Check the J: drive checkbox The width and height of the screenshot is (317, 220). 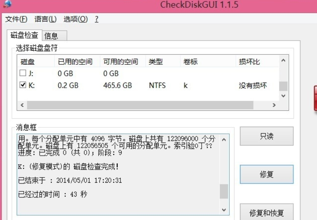[x=23, y=73]
